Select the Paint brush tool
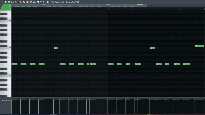This screenshot has width=205, height=115. tap(24, 2)
